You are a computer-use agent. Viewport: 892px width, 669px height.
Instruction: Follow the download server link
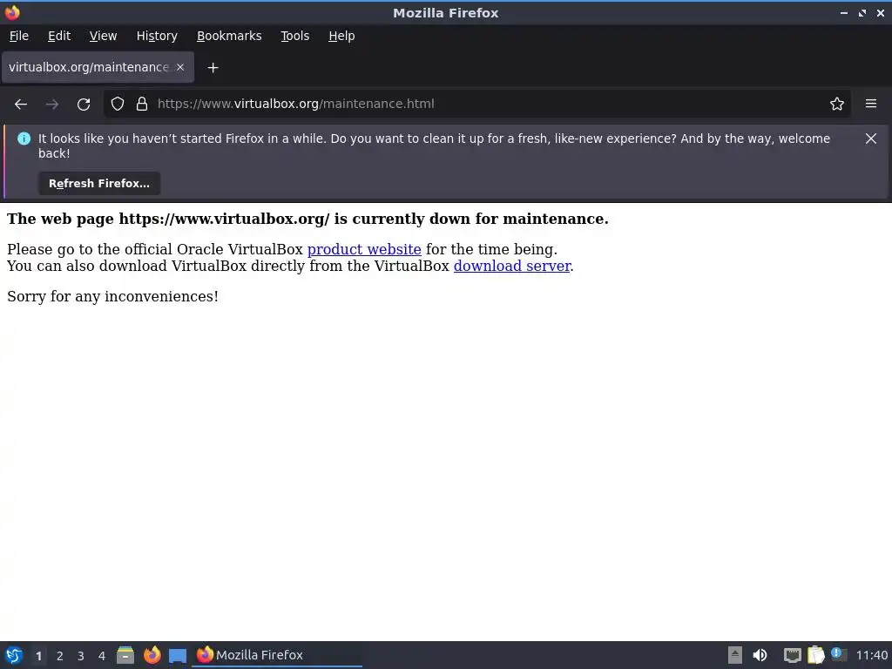[x=512, y=266]
